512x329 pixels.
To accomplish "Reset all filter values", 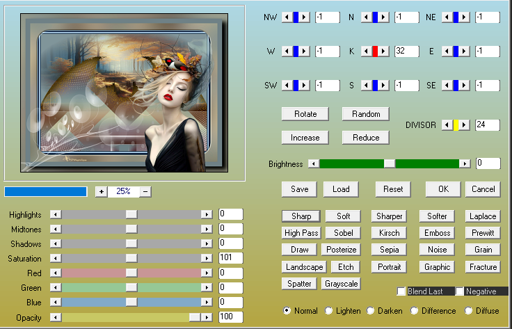I will (393, 189).
